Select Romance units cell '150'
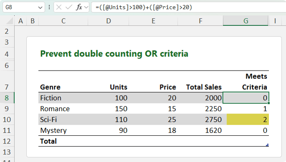Image resolution: width=286 pixels, height=162 pixels. click(109, 109)
